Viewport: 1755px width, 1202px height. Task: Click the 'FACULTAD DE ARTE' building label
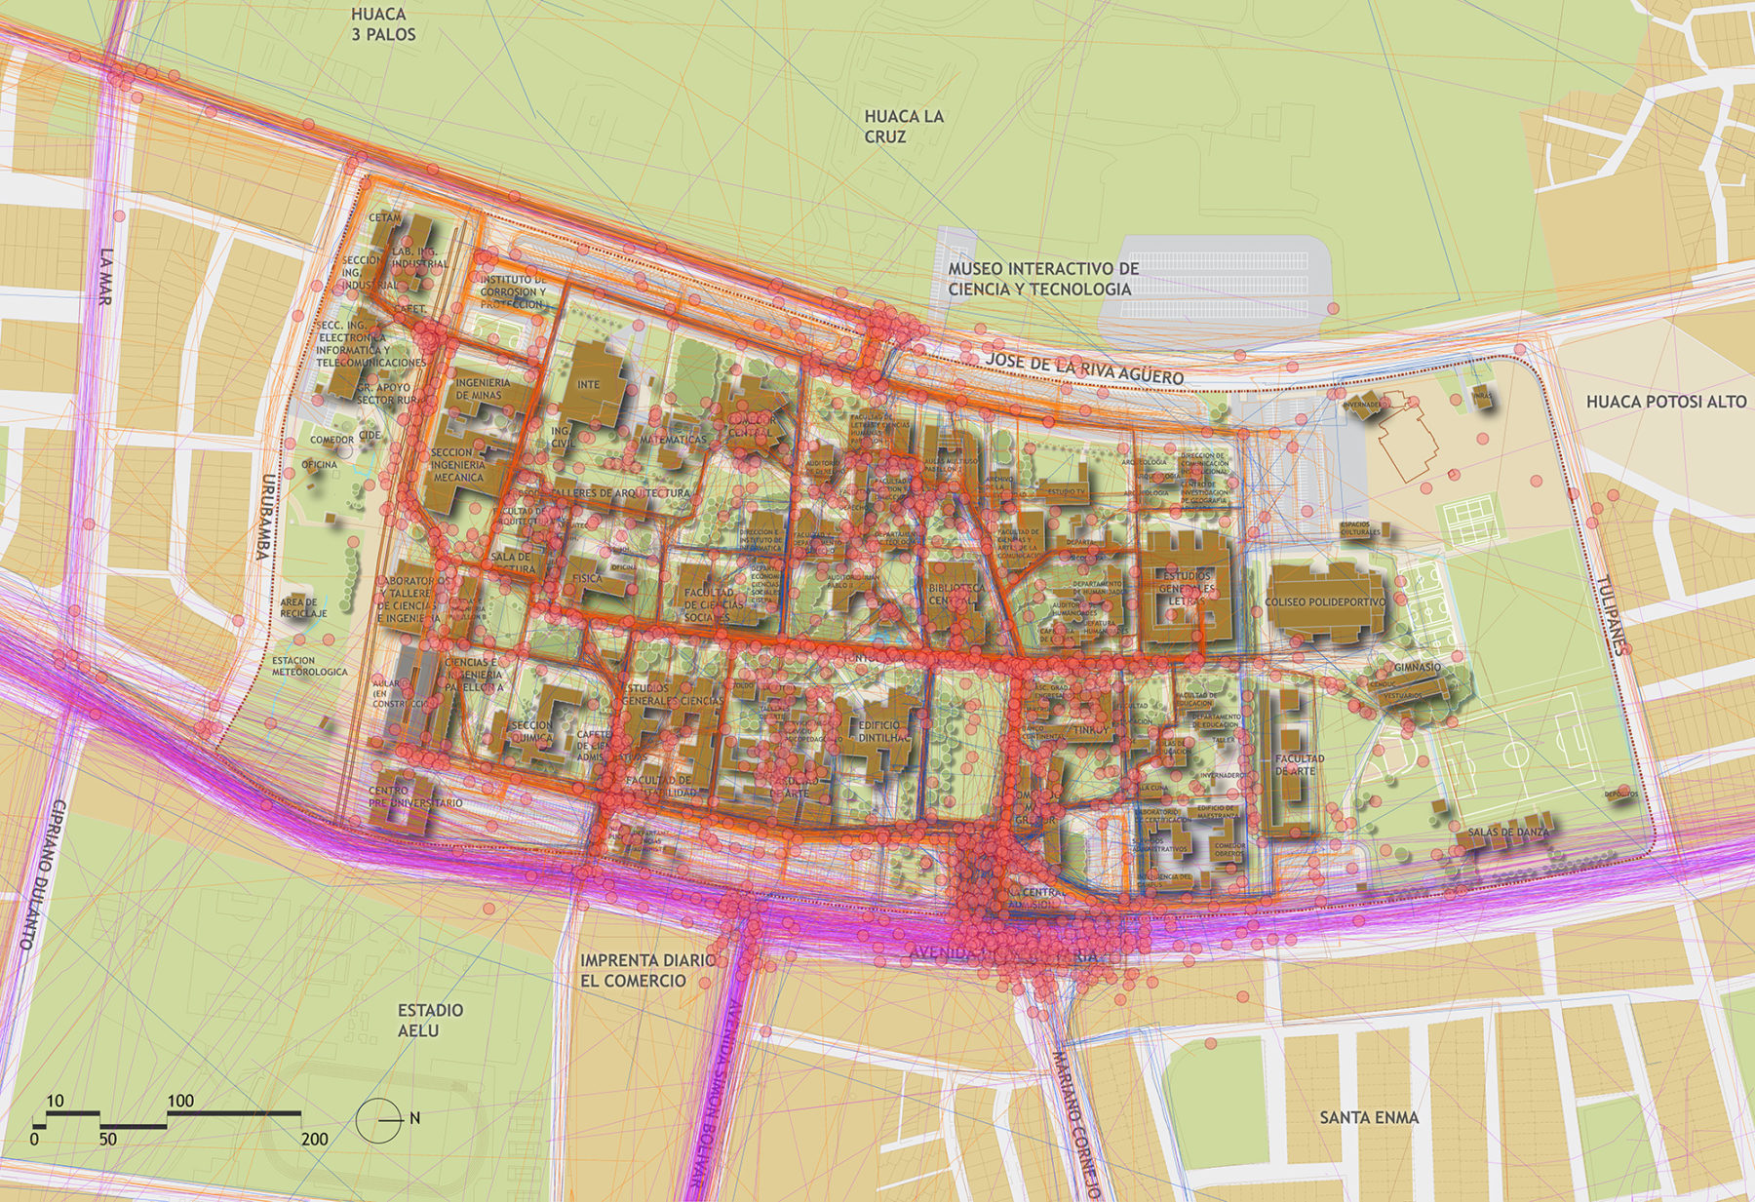click(1298, 763)
